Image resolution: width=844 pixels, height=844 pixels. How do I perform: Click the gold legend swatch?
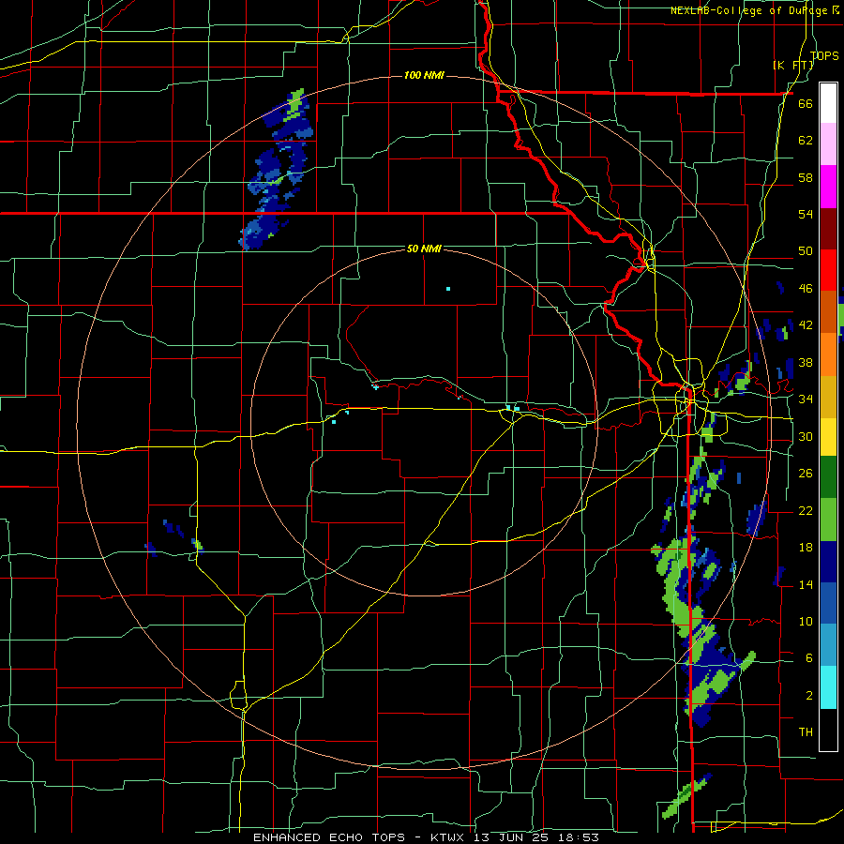pos(828,397)
